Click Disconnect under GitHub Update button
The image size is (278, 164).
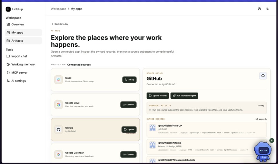pyautogui.click(x=131, y=134)
